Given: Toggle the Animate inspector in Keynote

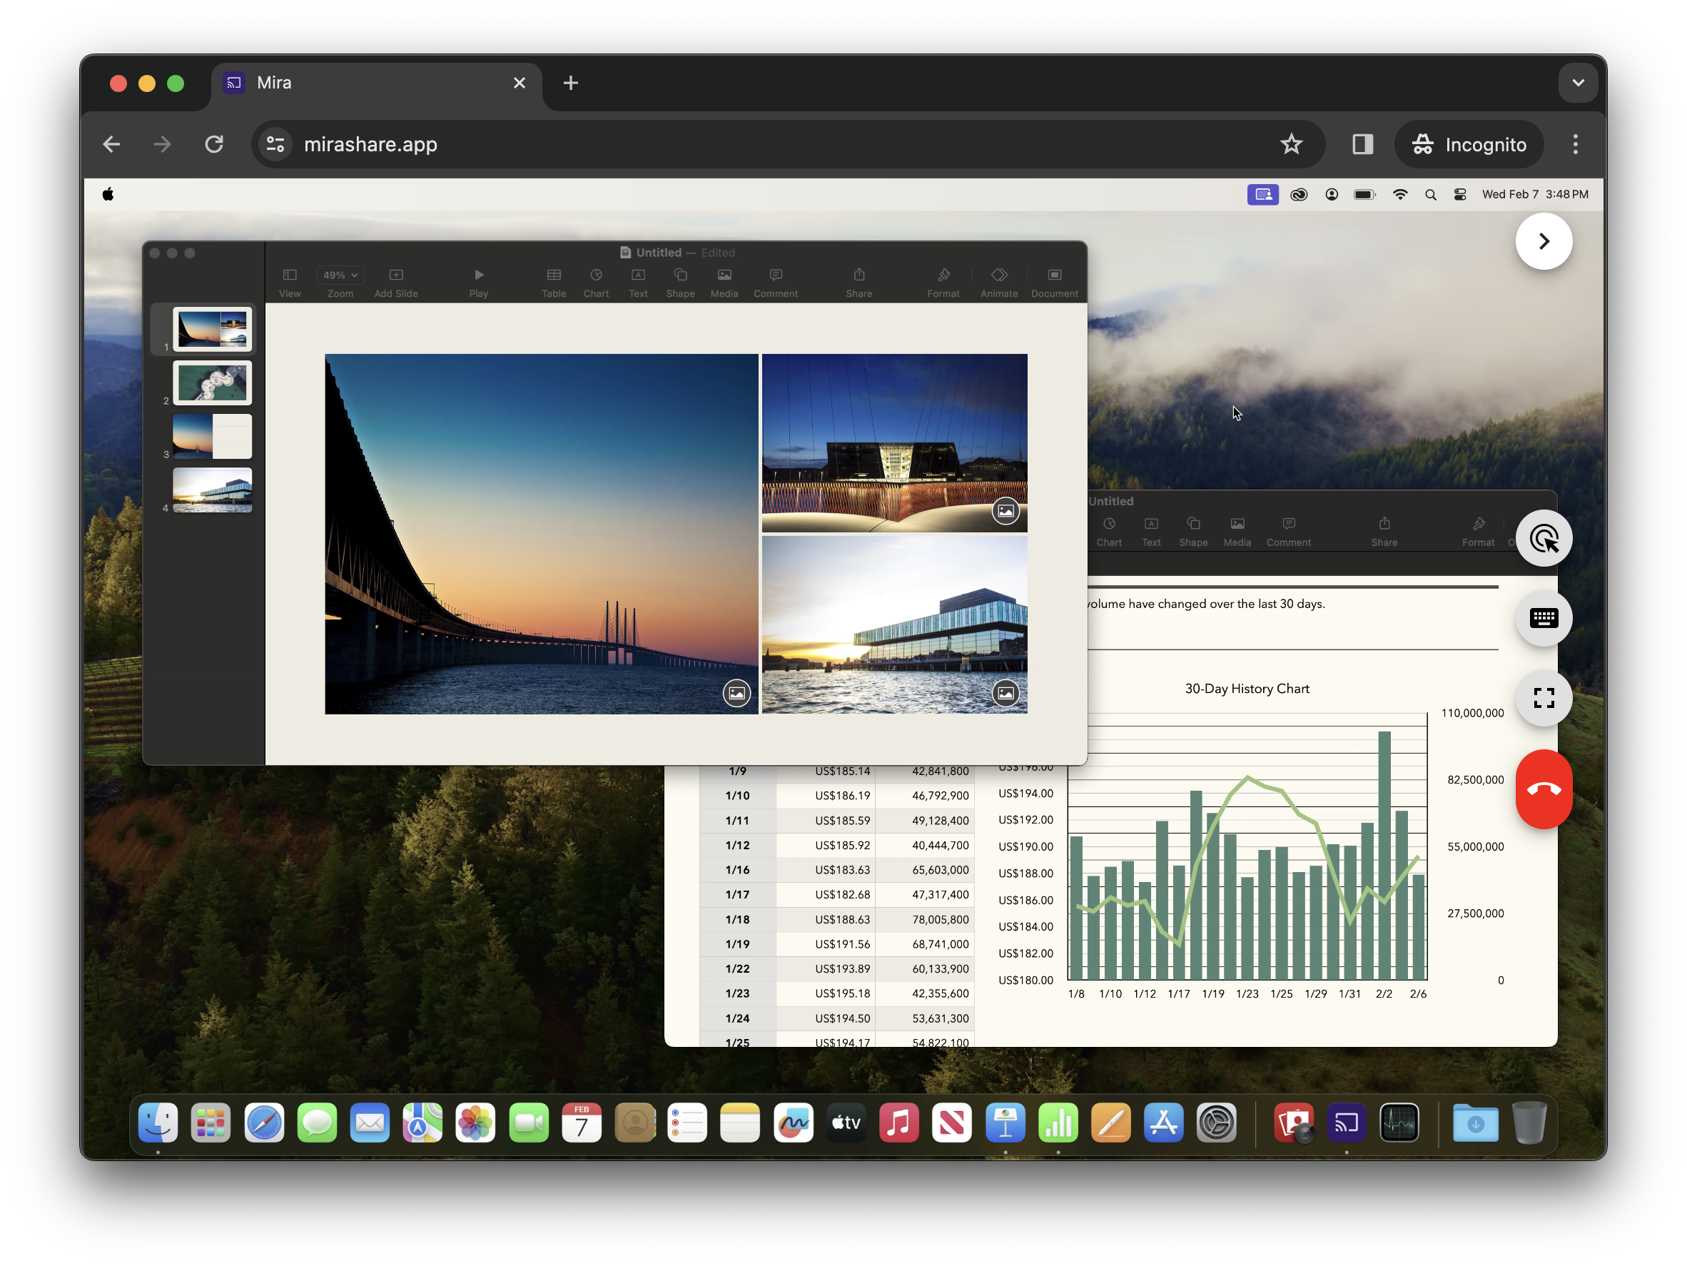Looking at the screenshot, I should pyautogui.click(x=999, y=275).
